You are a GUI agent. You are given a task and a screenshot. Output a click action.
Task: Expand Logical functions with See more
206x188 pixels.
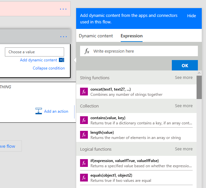coord(184,149)
